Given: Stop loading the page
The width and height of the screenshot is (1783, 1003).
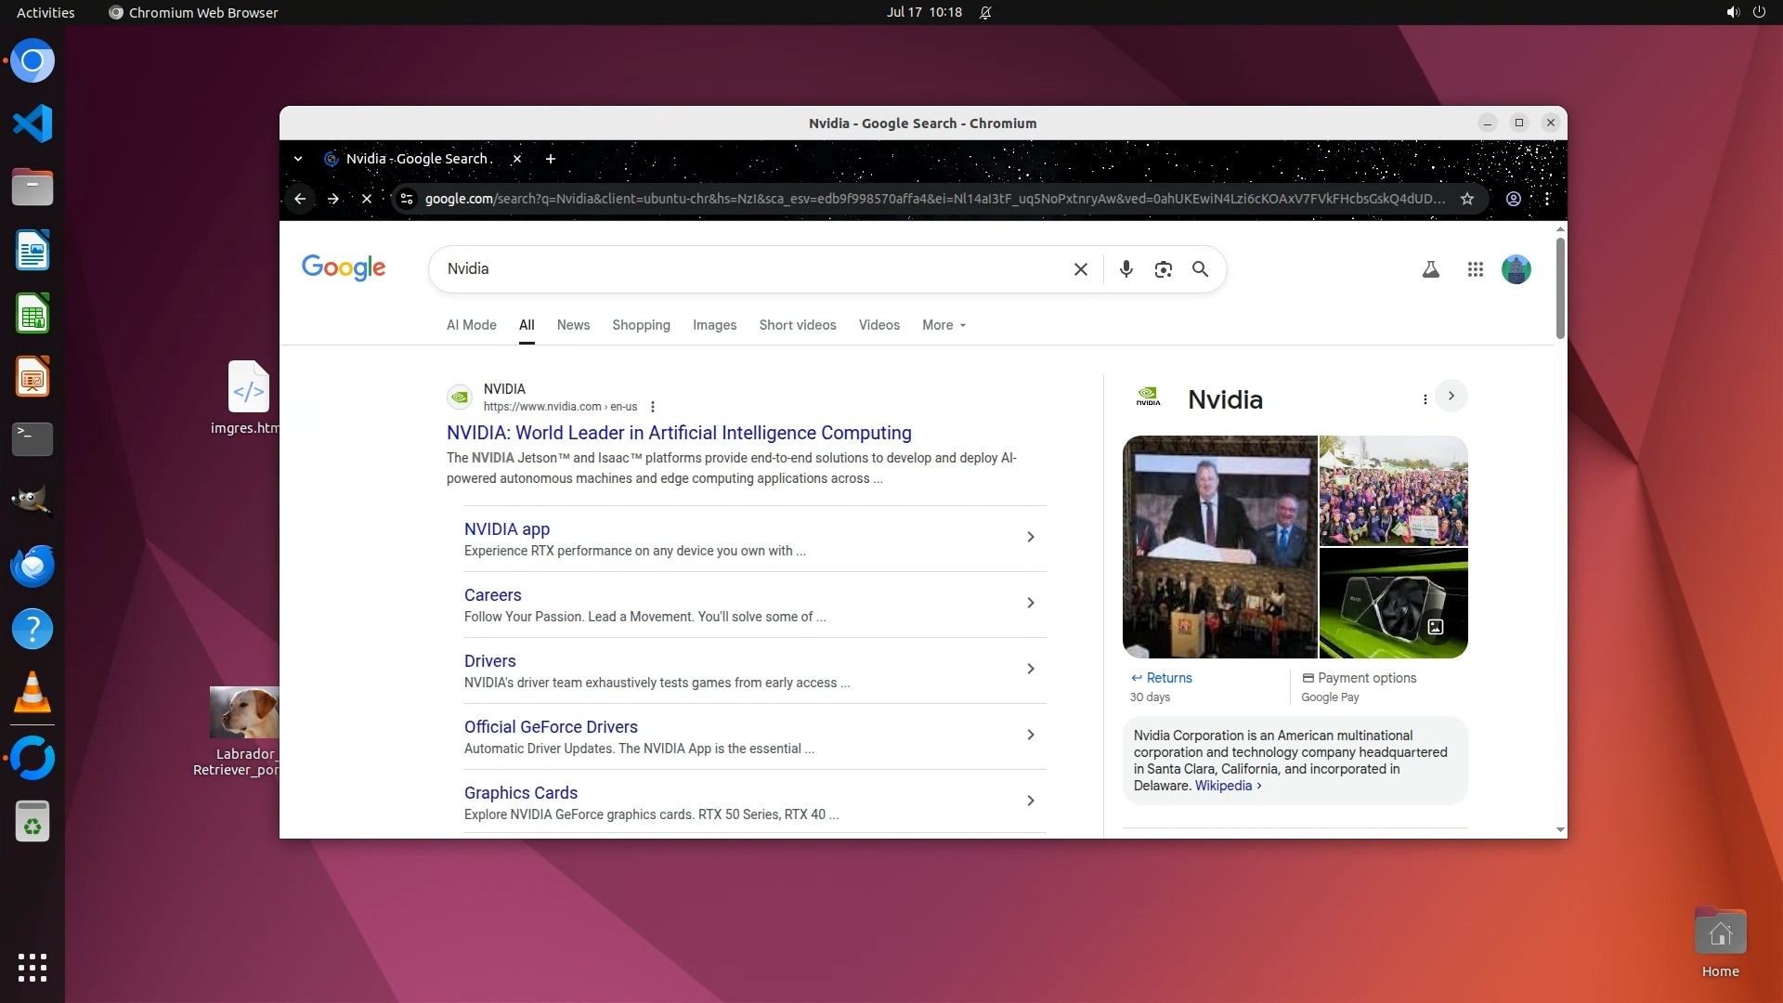Looking at the screenshot, I should tap(367, 199).
